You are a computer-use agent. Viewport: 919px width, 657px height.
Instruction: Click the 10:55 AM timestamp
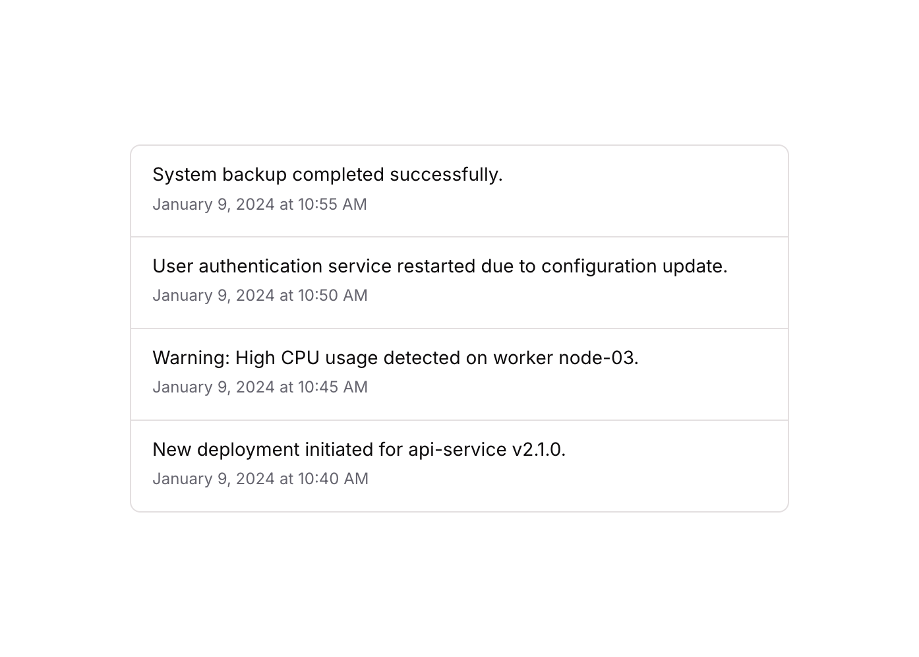point(332,204)
